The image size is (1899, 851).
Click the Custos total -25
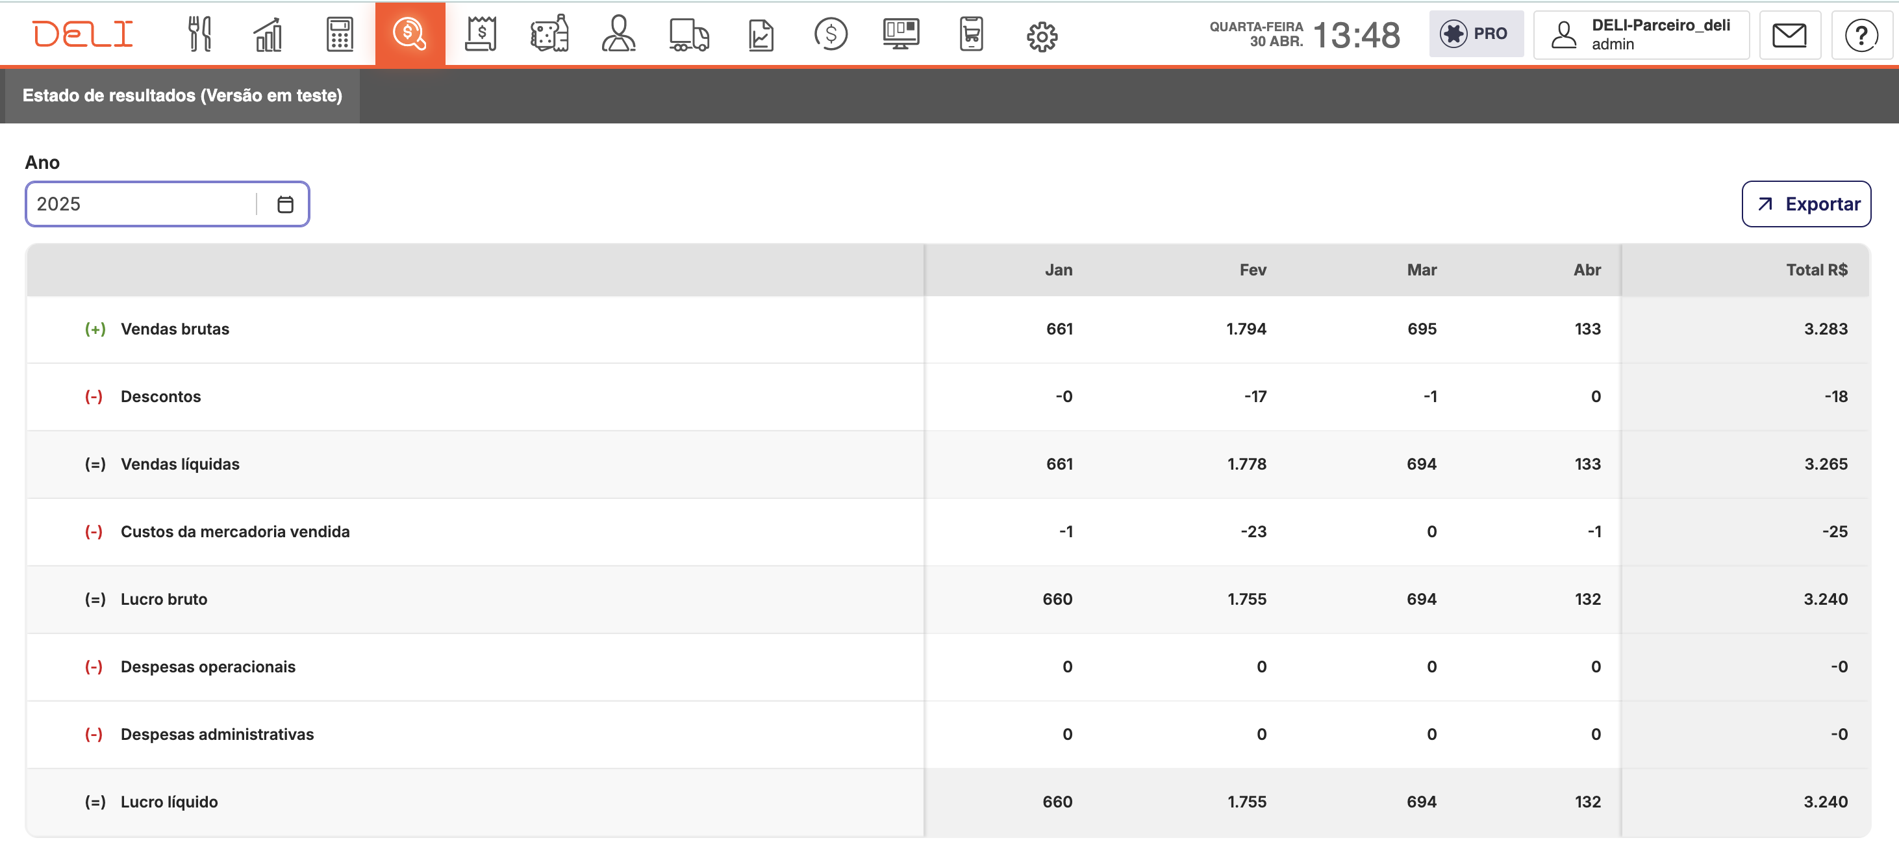(x=1835, y=531)
